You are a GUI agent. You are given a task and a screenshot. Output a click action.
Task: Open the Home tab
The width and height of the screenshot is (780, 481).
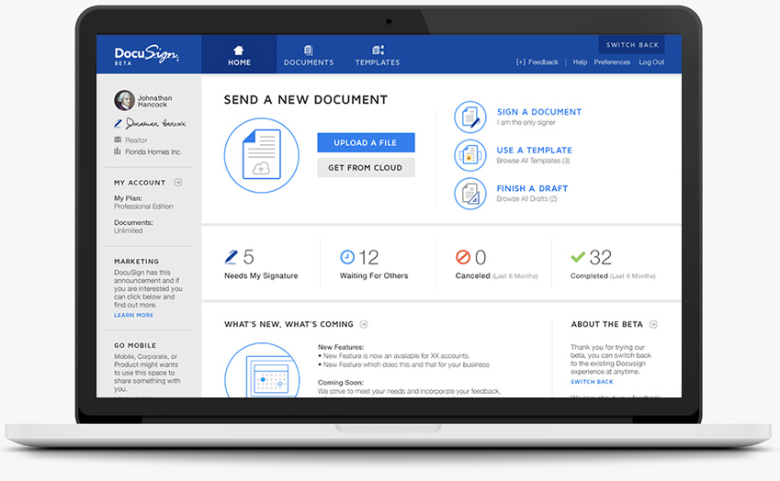pyautogui.click(x=239, y=55)
